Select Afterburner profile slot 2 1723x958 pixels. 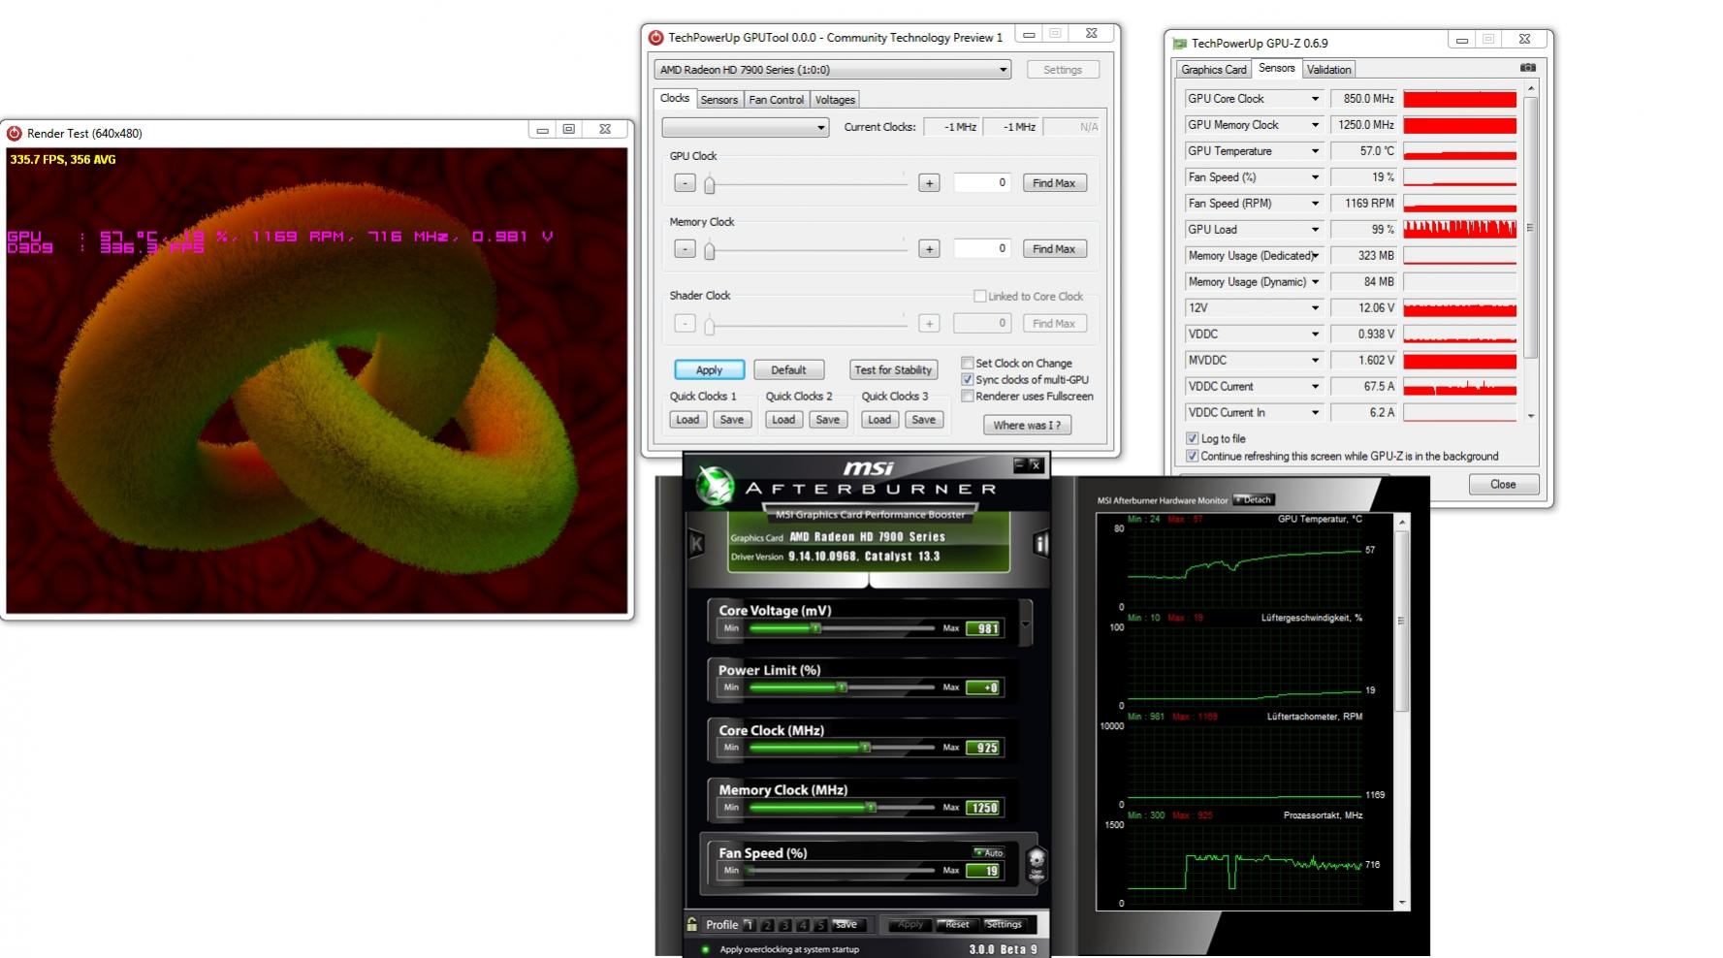tap(767, 926)
